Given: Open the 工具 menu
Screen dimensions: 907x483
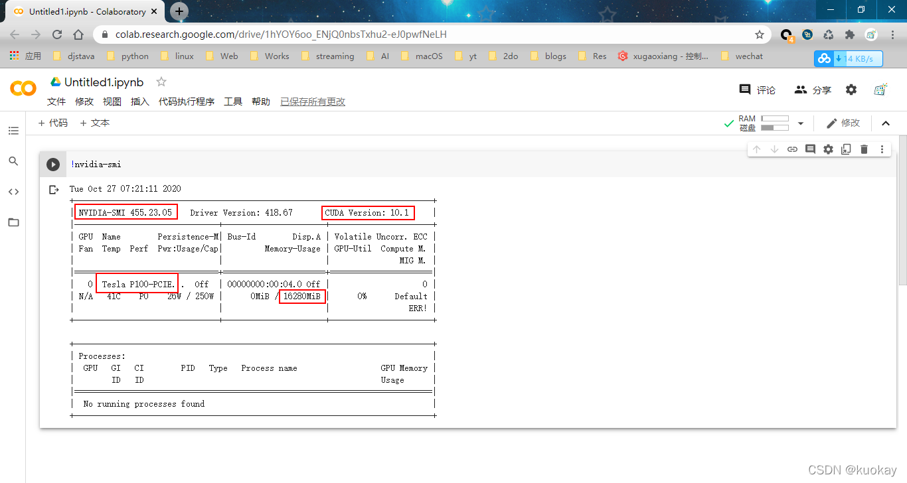Looking at the screenshot, I should coord(233,102).
